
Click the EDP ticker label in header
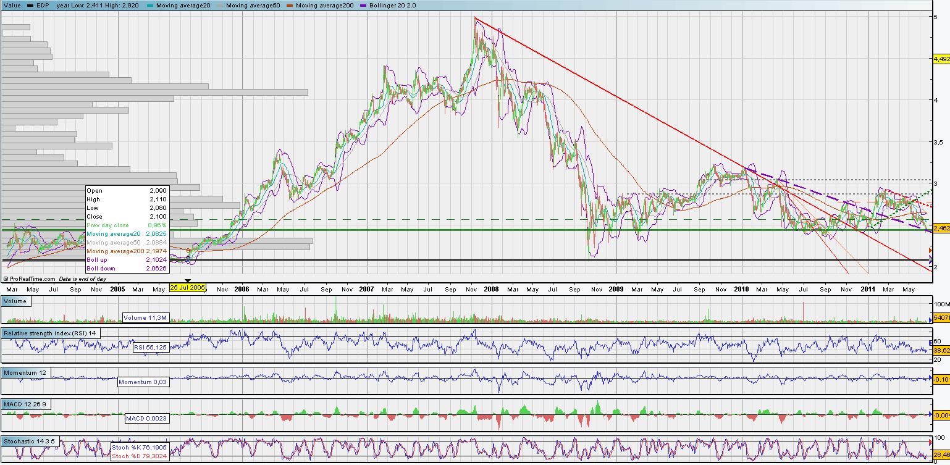[43, 6]
